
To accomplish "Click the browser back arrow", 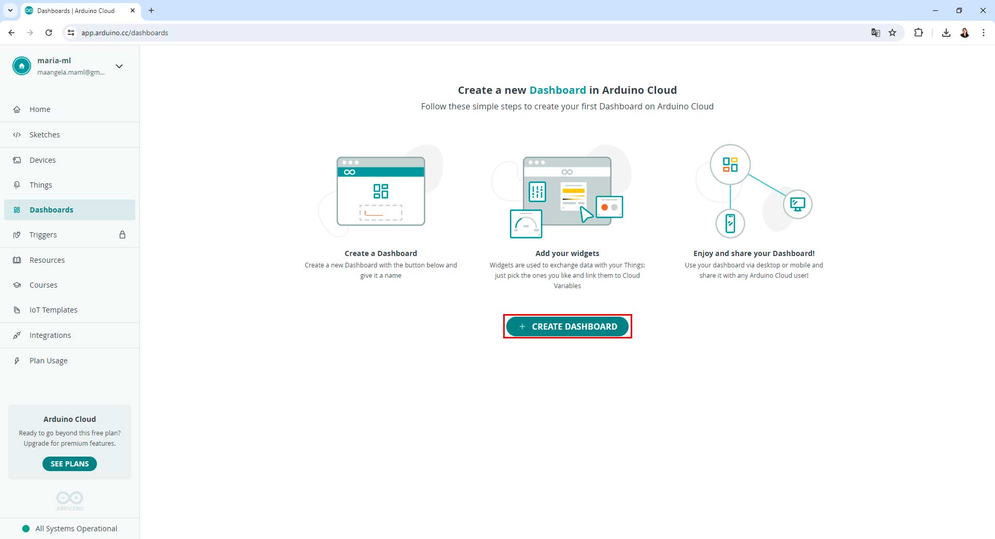I will (11, 33).
